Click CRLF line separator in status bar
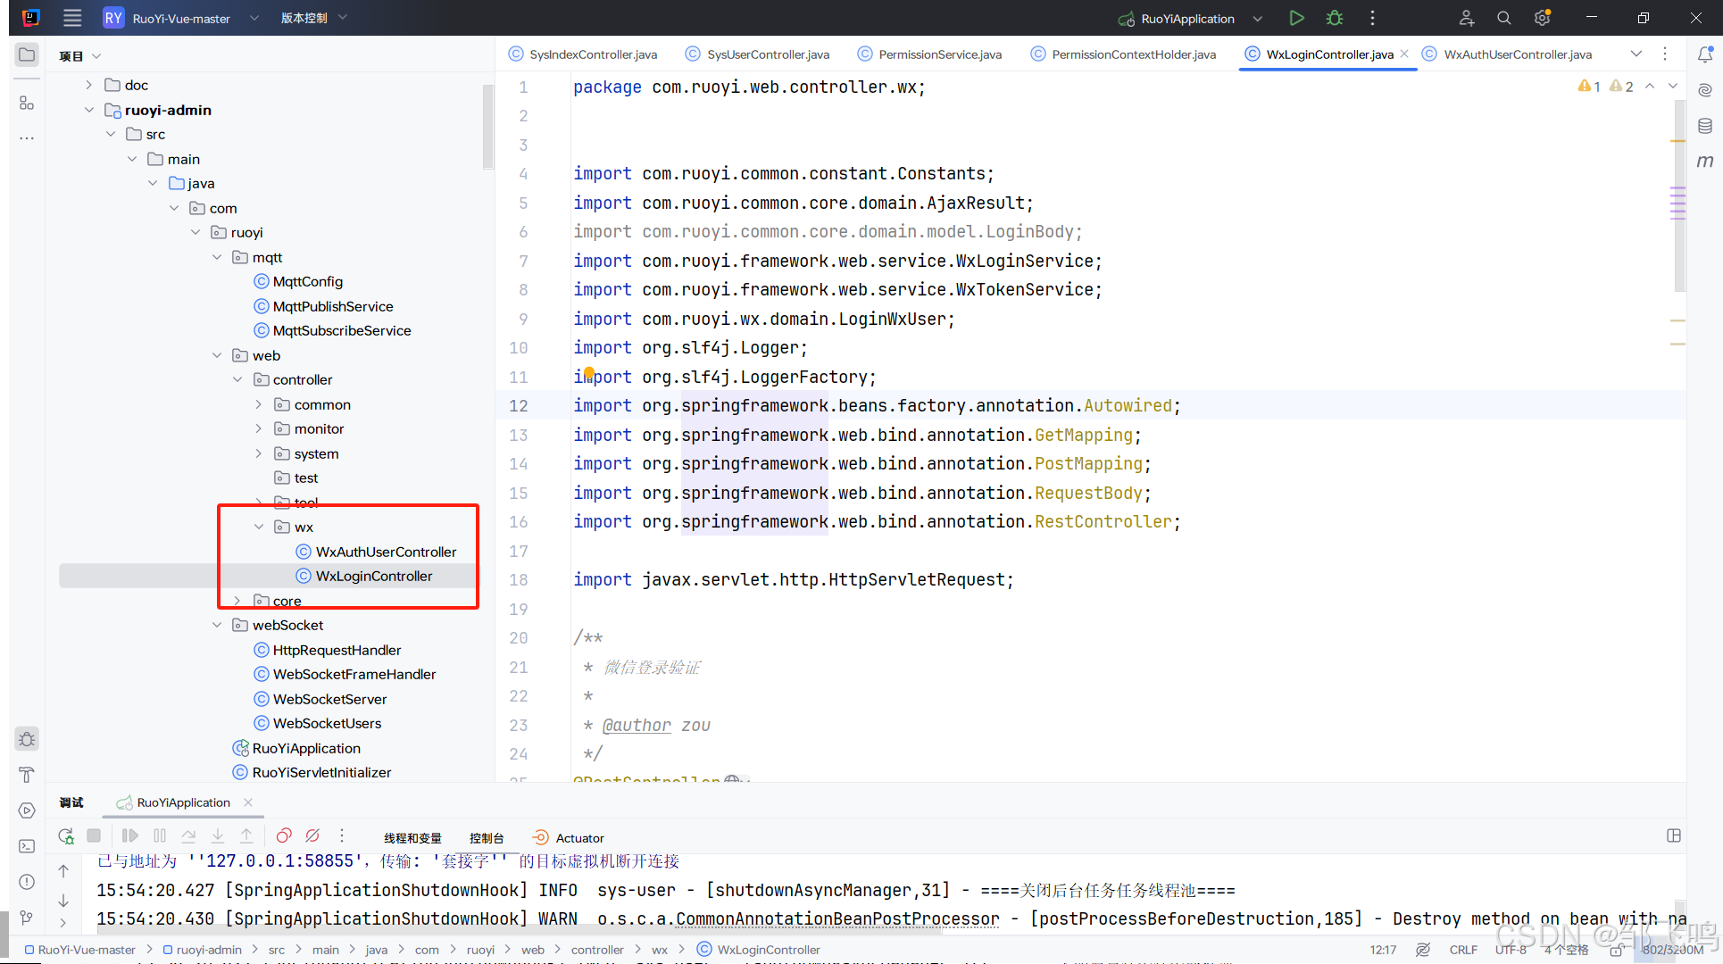The height and width of the screenshot is (964, 1723). [x=1463, y=950]
